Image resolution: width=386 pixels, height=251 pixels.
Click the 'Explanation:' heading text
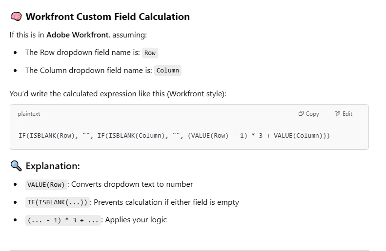click(53, 166)
